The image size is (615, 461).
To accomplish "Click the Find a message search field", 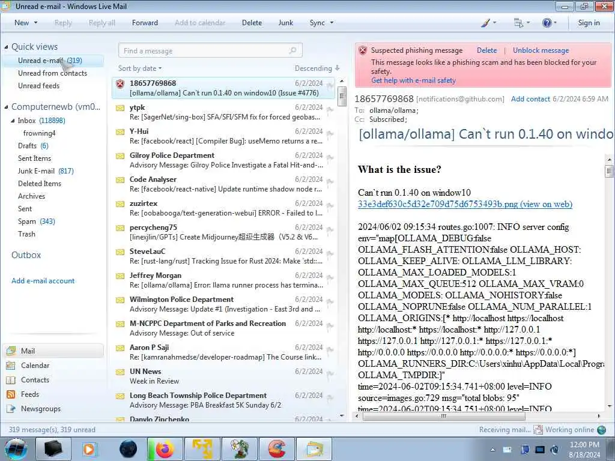I will point(210,50).
